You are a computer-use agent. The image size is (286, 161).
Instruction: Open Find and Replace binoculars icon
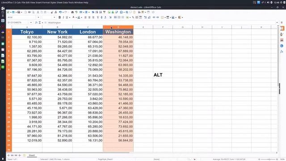(x=72, y=12)
